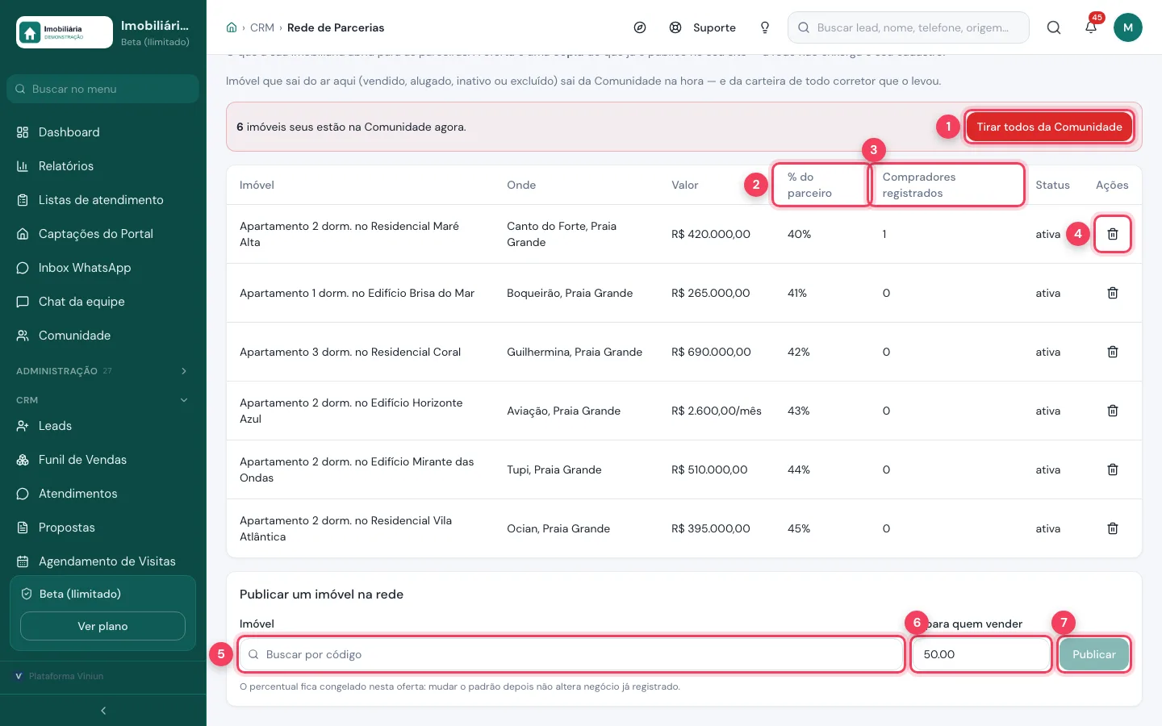This screenshot has height=726, width=1162.
Task: Focus the Buscar por código field
Action: [x=571, y=654]
